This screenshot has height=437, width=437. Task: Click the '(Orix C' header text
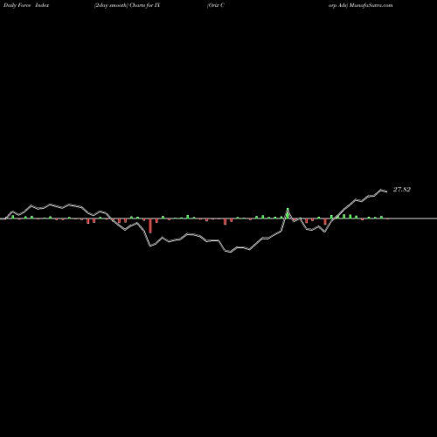[x=216, y=5]
